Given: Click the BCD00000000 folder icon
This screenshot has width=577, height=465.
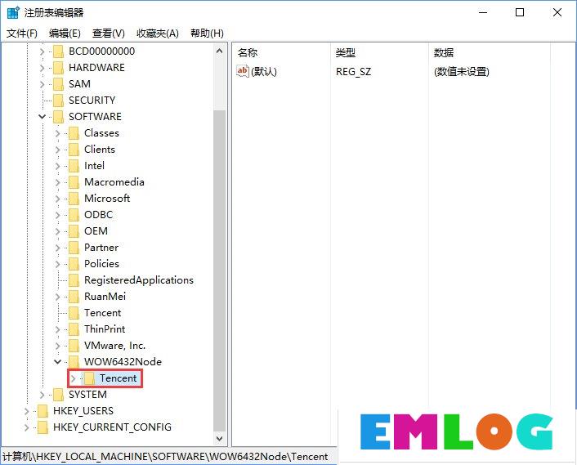Looking at the screenshot, I should [58, 51].
